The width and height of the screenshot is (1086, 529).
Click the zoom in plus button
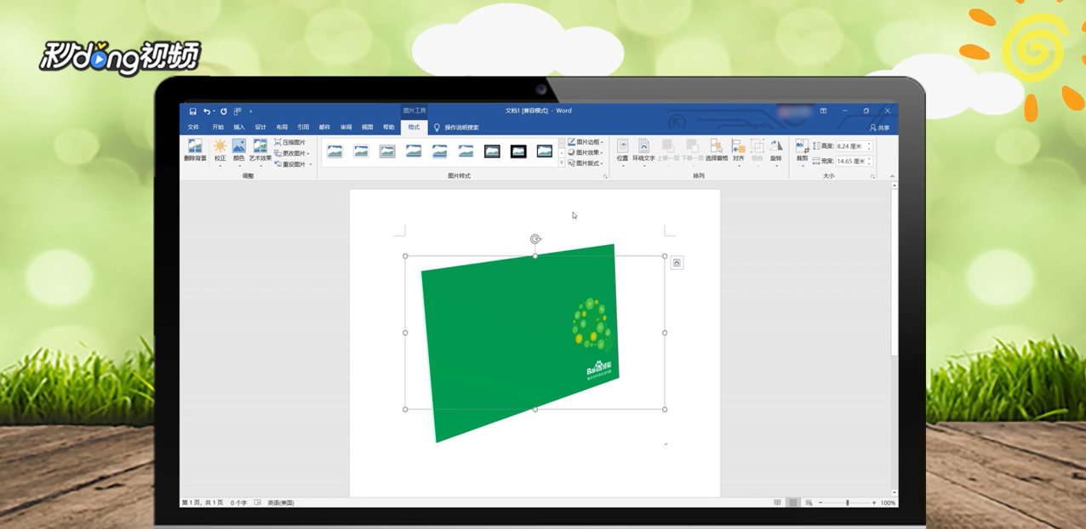click(x=874, y=503)
